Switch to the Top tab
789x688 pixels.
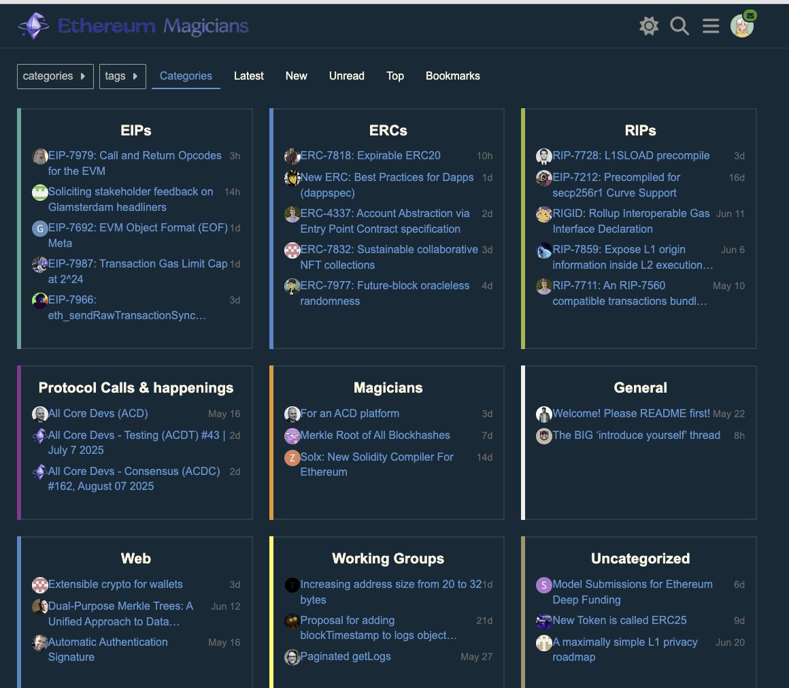point(395,76)
